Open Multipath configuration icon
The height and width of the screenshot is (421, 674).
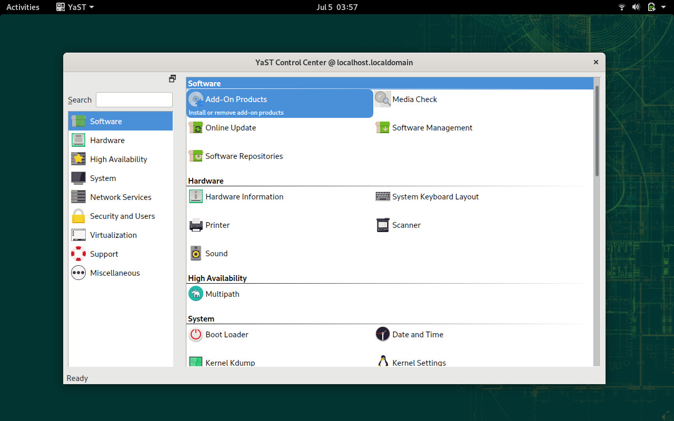[196, 294]
